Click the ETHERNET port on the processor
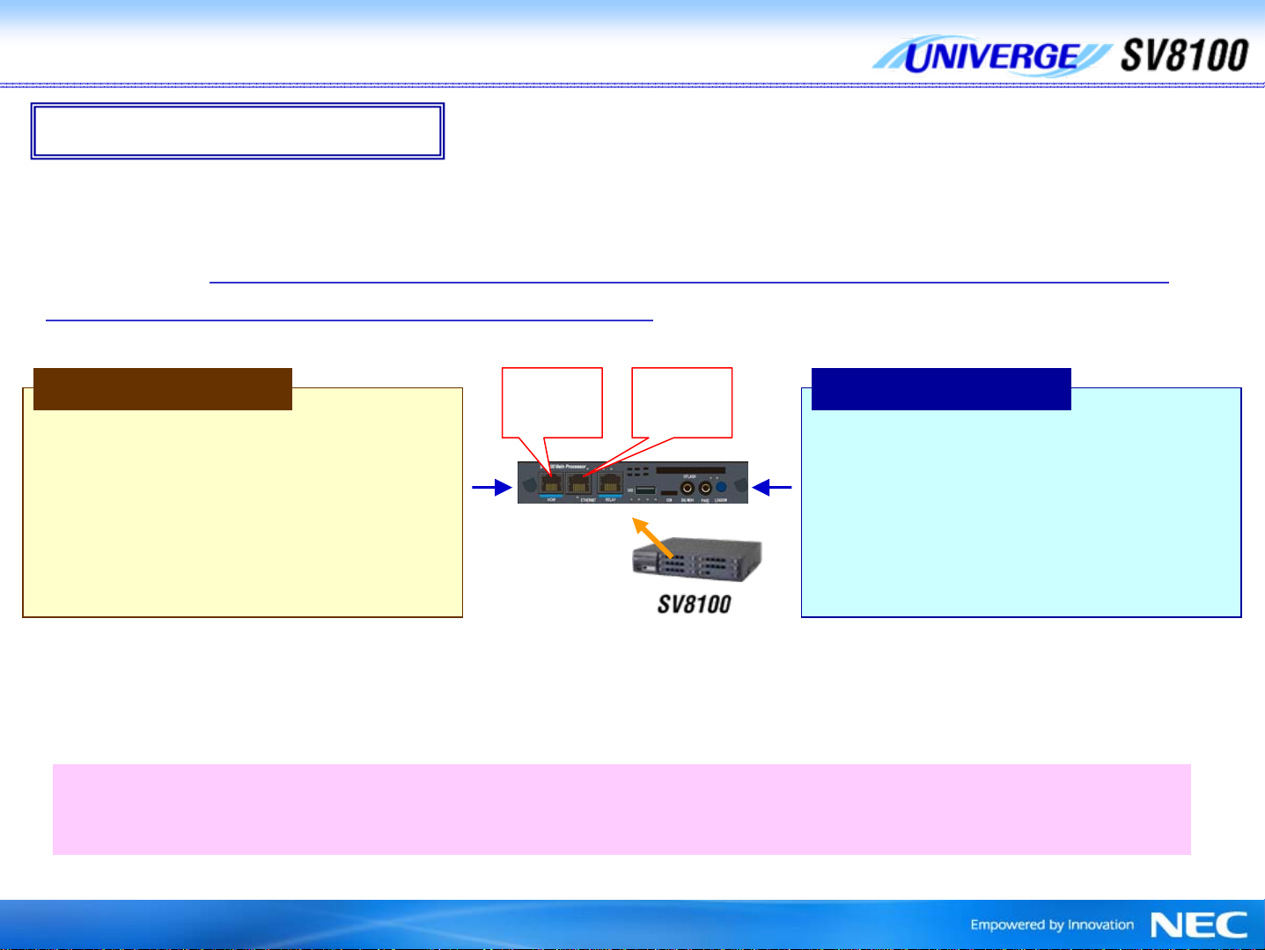The image size is (1265, 950). click(578, 483)
